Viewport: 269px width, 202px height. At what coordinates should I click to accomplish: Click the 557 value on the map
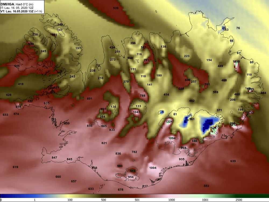tap(143, 48)
